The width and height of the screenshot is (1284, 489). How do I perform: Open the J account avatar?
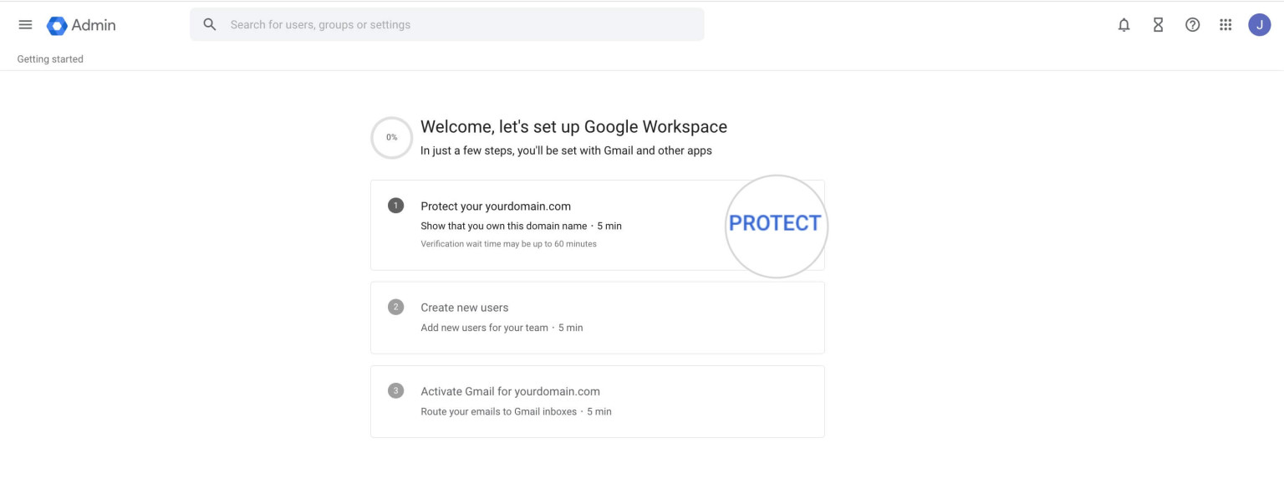[1260, 25]
